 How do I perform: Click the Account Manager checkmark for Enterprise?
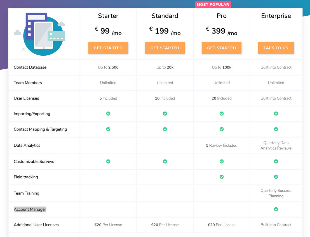click(x=276, y=209)
